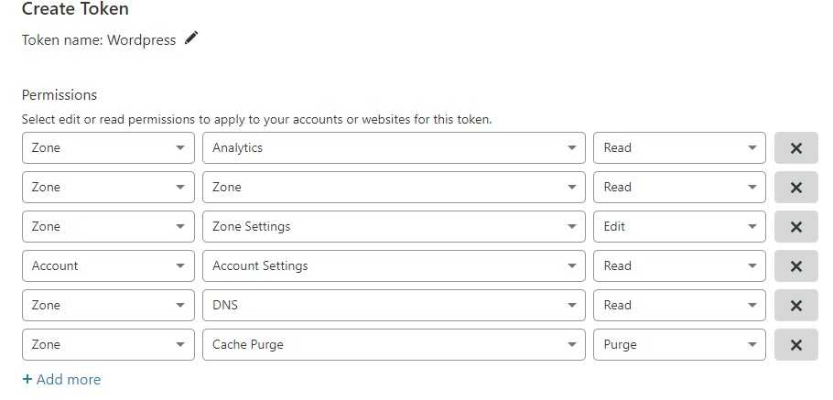Open the Zone scope dropdown beside Analytics

point(108,148)
